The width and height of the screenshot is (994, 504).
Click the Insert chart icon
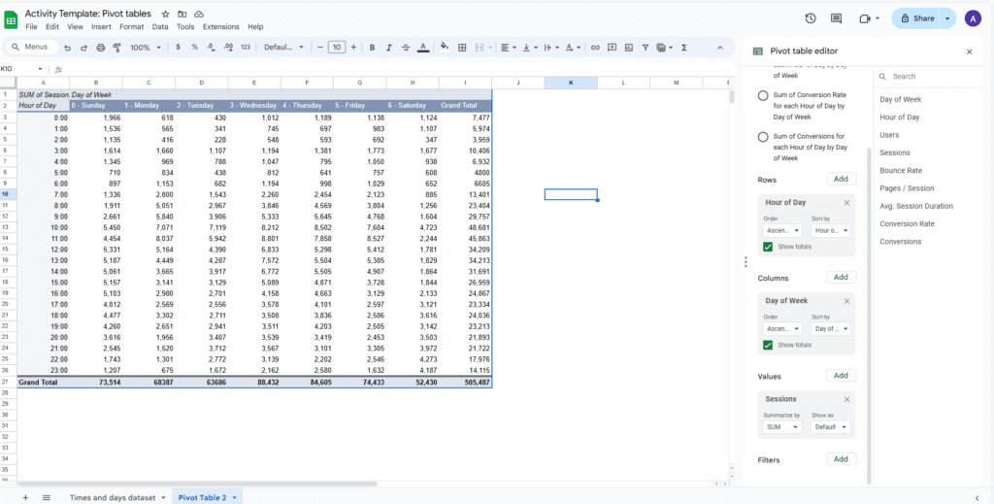pos(628,47)
